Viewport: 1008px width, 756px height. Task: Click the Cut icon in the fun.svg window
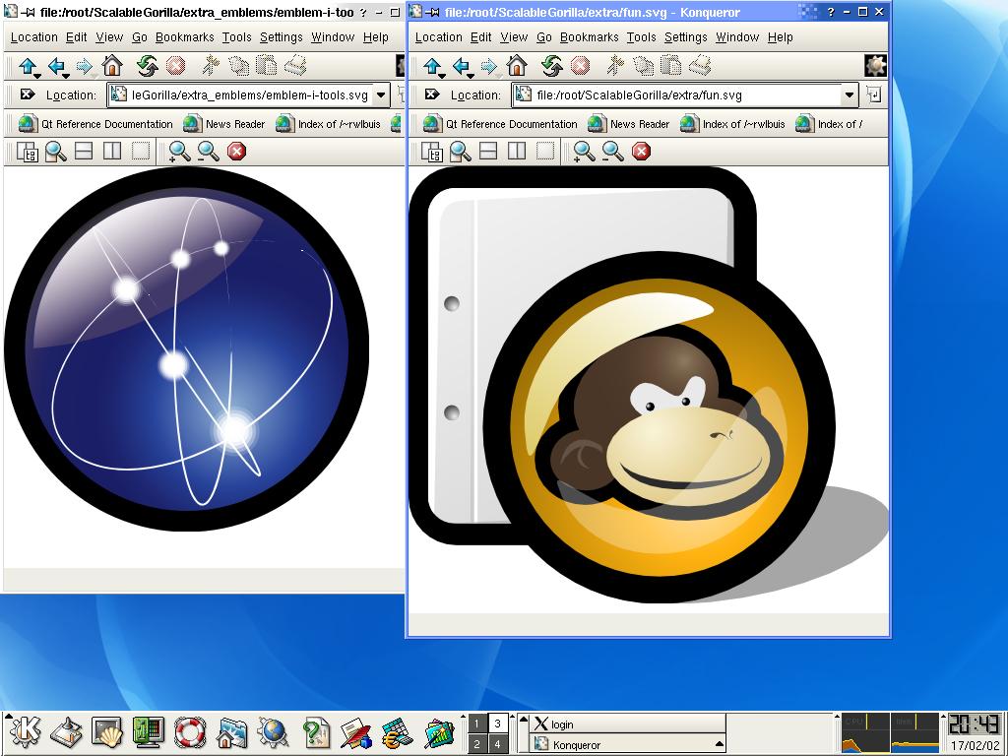[615, 66]
